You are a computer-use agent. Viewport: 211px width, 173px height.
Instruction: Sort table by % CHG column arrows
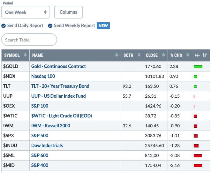tap(188, 55)
